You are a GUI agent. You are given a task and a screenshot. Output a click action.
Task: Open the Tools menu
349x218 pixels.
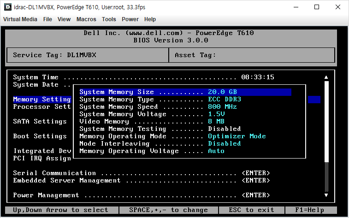point(109,19)
